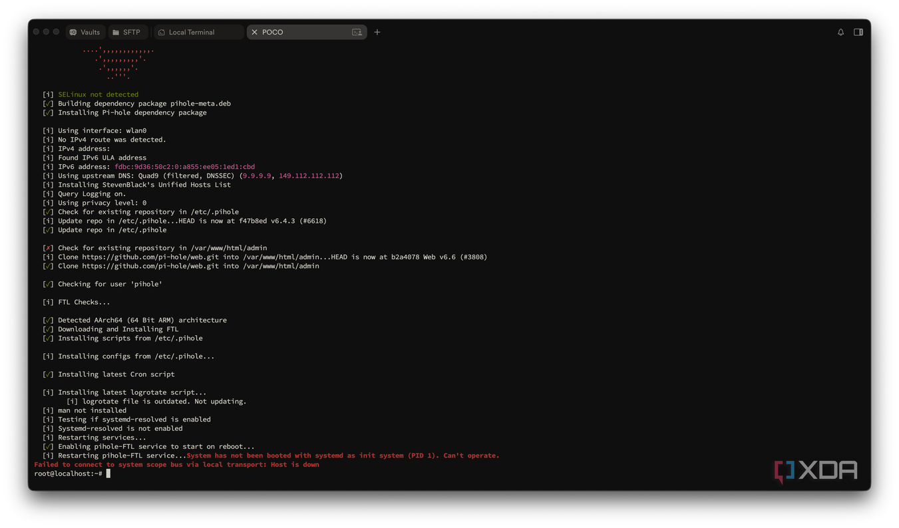This screenshot has height=528, width=899.
Task: Close the POCO tab with its X
Action: coord(254,32)
